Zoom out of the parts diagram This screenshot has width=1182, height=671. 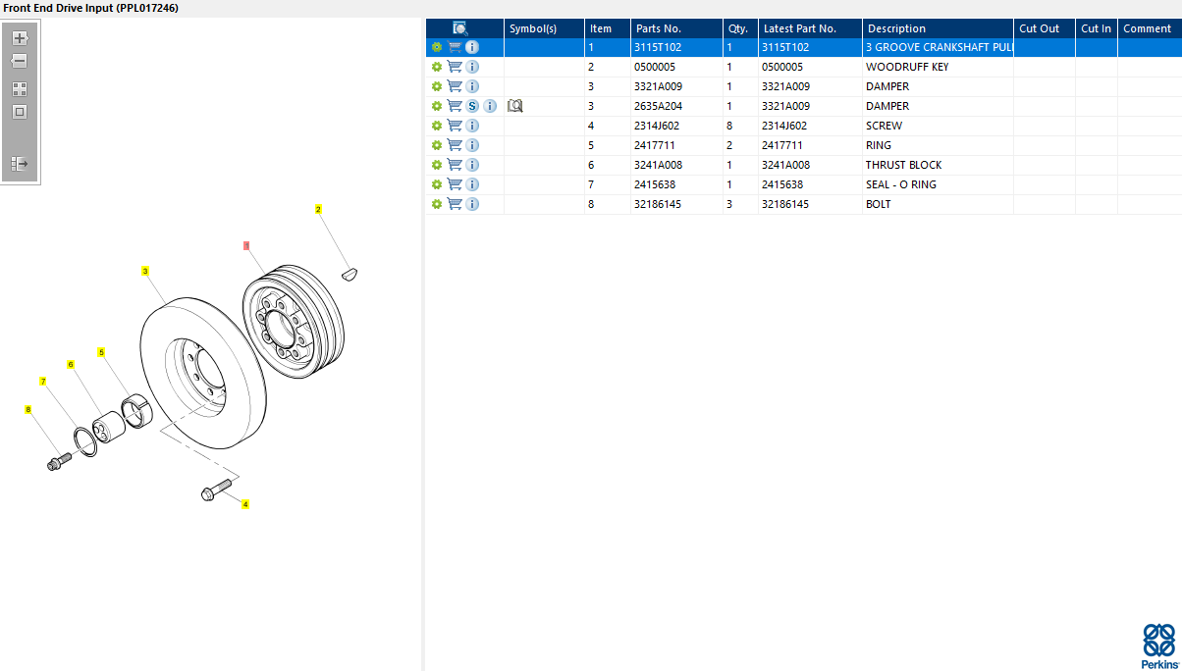click(x=20, y=61)
